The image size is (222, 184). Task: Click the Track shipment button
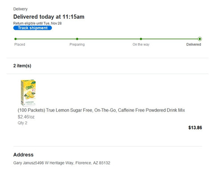pos(32,28)
